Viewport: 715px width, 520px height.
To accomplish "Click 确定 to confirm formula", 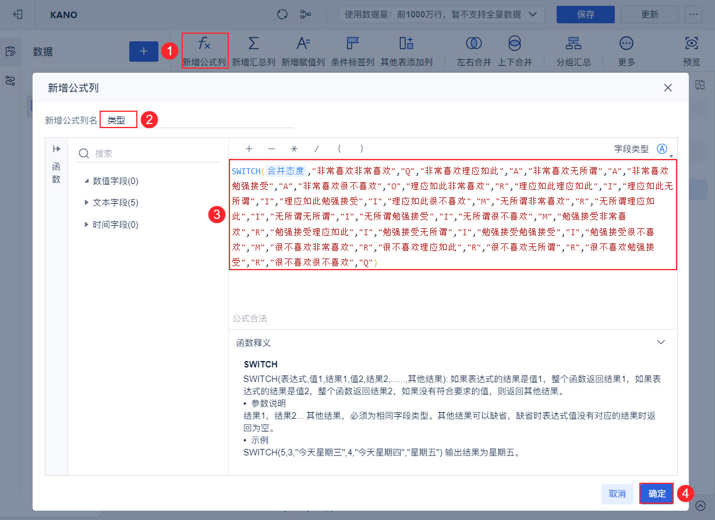I will pyautogui.click(x=657, y=494).
